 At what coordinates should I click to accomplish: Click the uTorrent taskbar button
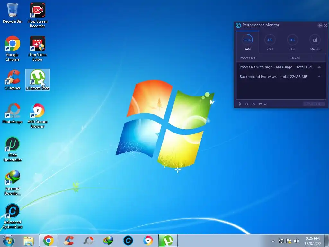tap(168, 241)
